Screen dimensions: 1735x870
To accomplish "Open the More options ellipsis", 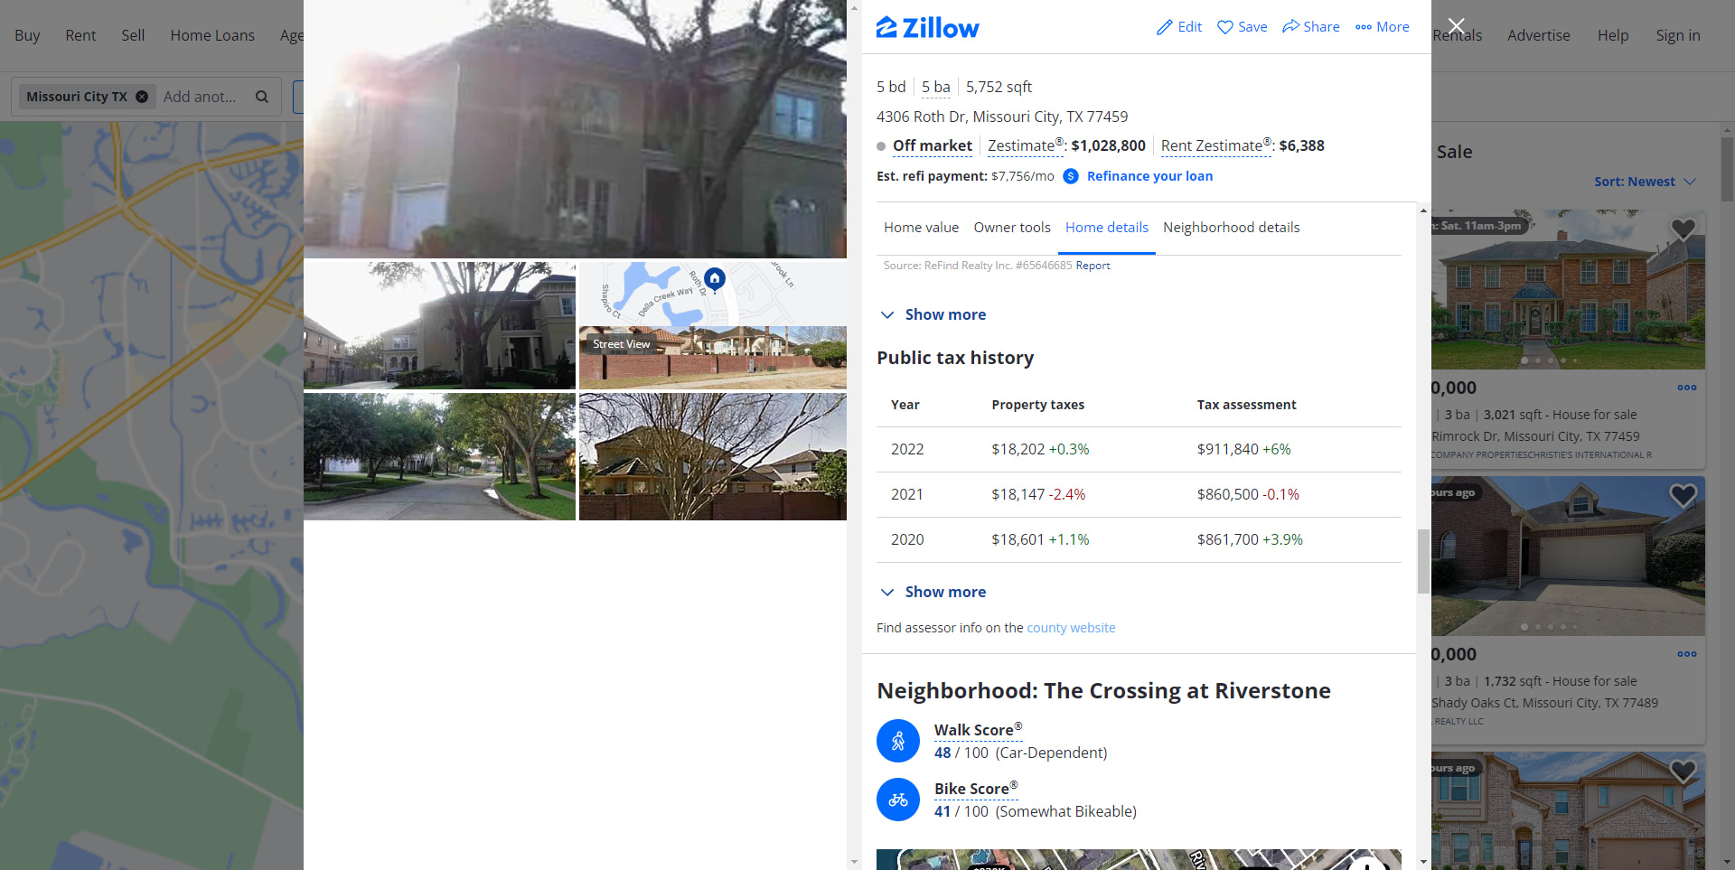I will pyautogui.click(x=1364, y=27).
